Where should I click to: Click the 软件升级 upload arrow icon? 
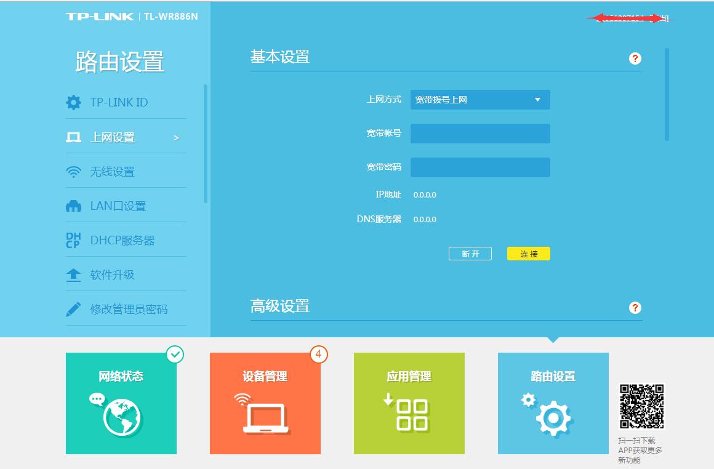point(74,275)
